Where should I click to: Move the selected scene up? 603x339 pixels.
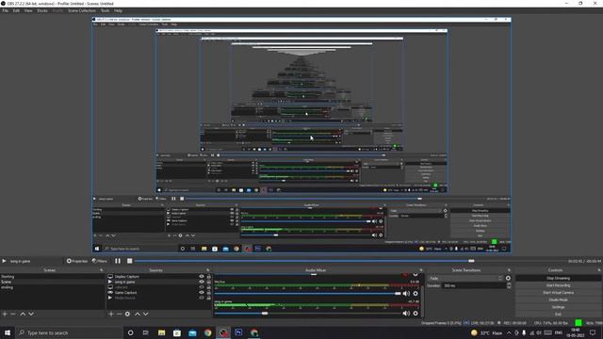[23, 314]
